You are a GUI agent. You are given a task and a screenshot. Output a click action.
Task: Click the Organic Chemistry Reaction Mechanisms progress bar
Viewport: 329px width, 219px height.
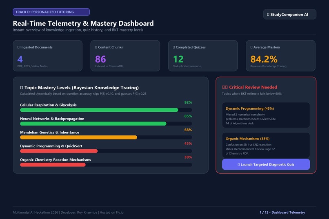(x=106, y=165)
